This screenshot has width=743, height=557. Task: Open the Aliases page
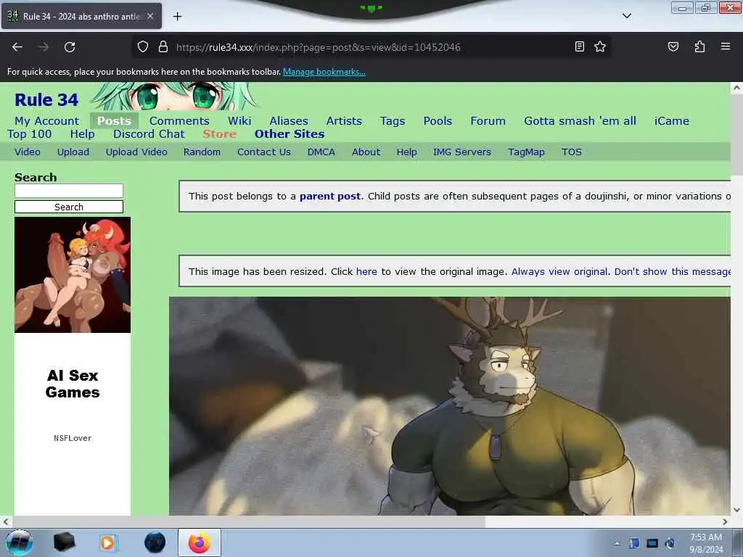(289, 121)
